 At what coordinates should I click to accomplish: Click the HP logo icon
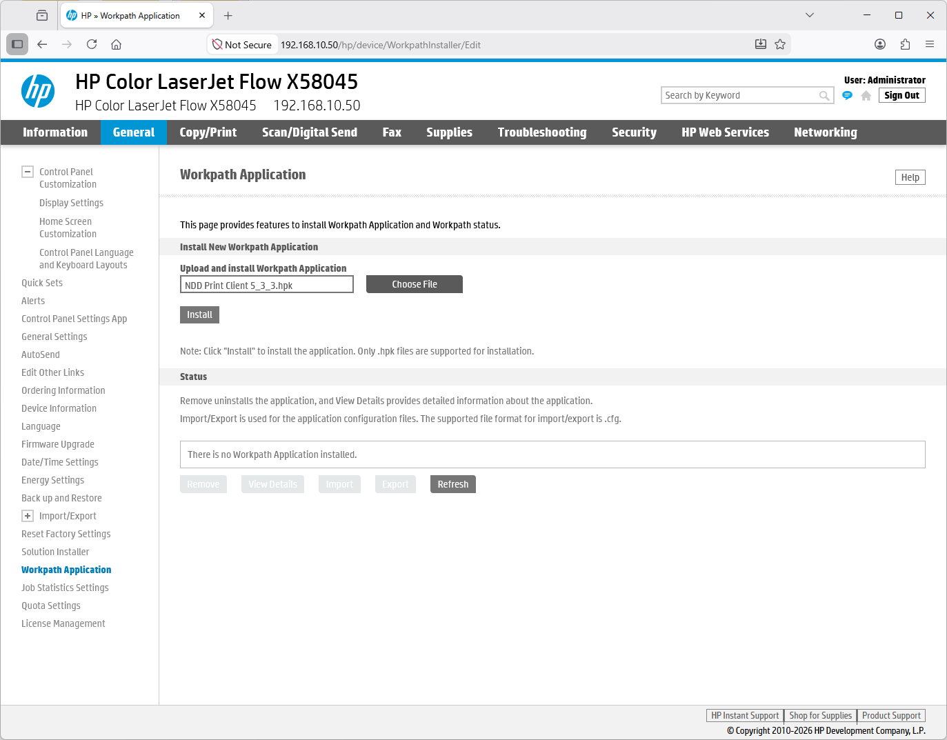tap(38, 91)
